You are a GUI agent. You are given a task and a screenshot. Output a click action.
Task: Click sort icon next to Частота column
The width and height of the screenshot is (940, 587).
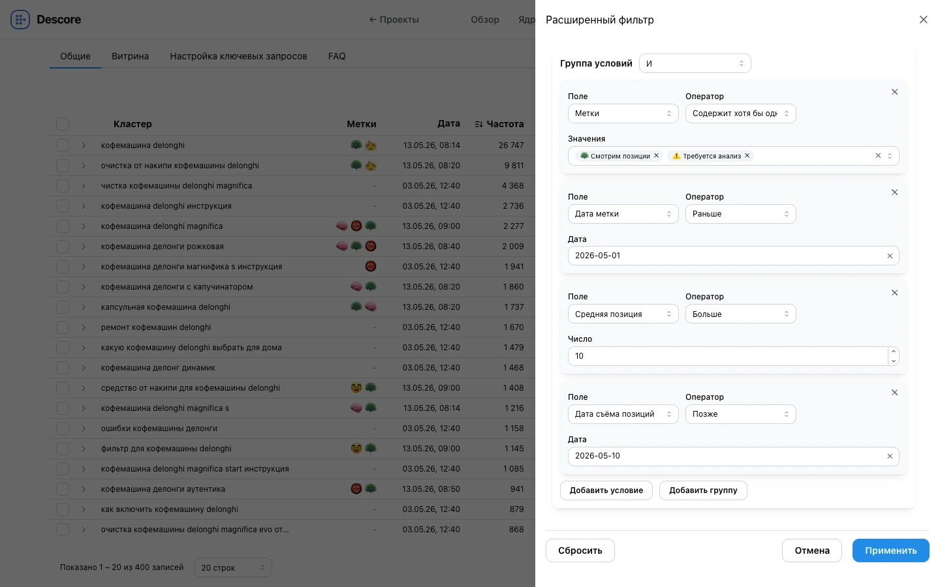tap(478, 124)
